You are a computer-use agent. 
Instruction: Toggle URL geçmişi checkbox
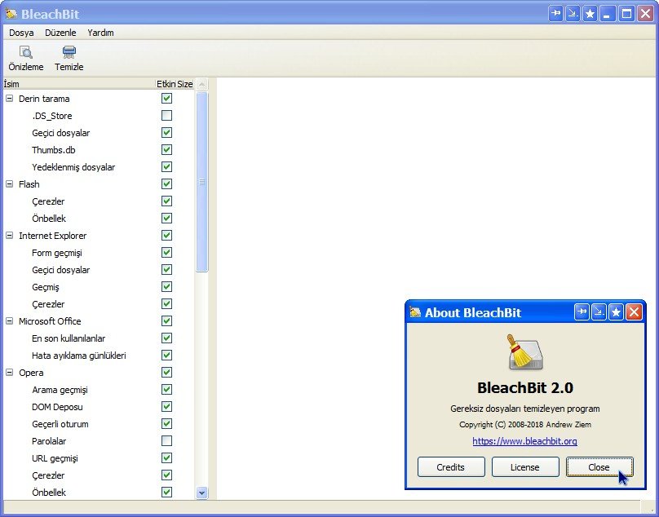(x=167, y=457)
